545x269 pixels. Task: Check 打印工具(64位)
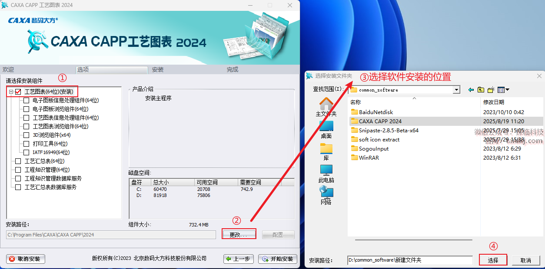(27, 144)
